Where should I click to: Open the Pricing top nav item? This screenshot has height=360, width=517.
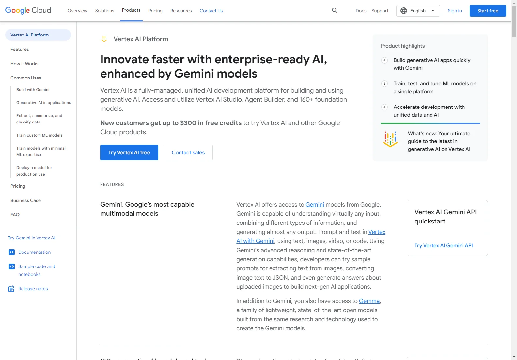(155, 11)
